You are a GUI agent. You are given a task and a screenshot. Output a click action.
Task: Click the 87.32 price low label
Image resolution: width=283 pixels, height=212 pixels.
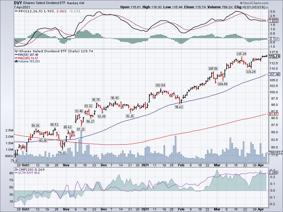[x=81, y=130]
